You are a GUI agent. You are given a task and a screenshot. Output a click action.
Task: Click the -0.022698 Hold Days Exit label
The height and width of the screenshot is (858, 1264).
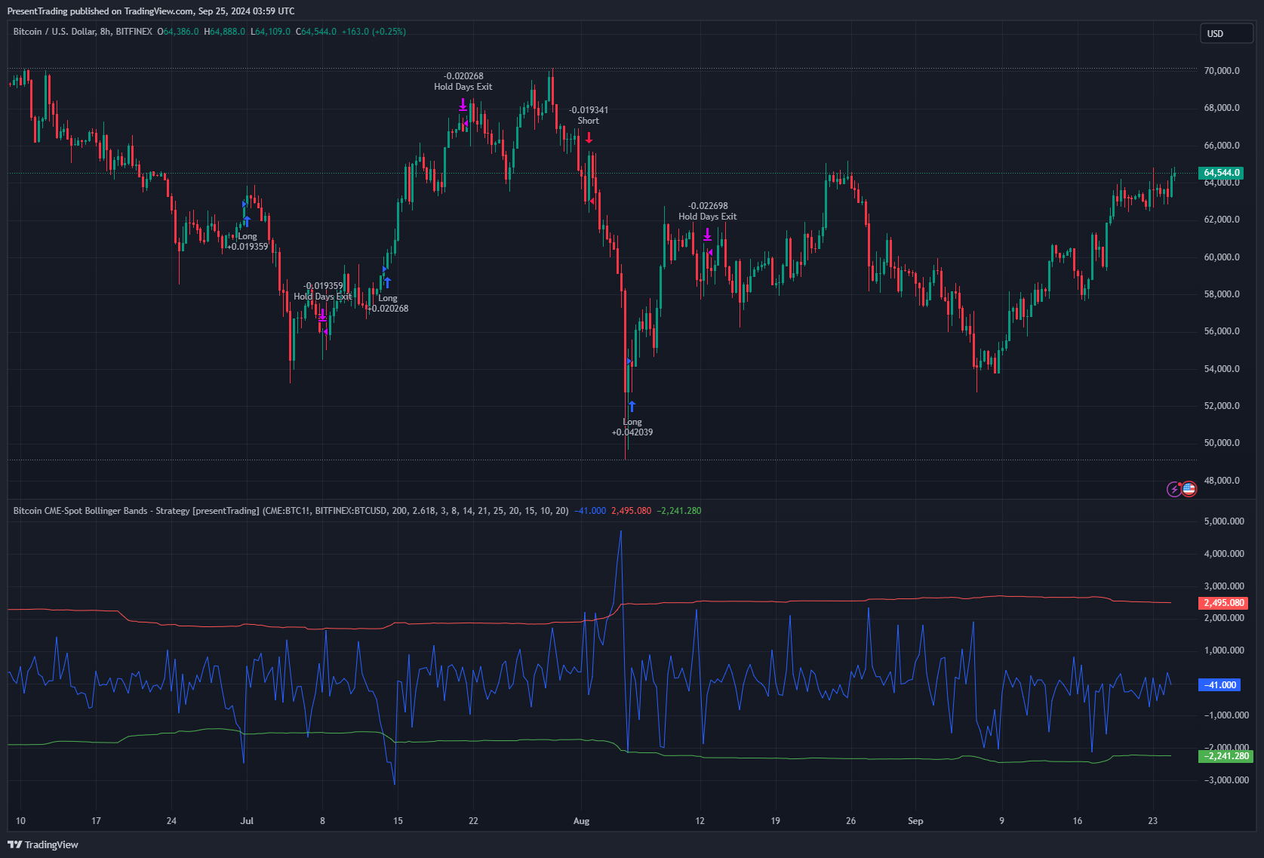coord(708,211)
